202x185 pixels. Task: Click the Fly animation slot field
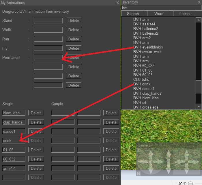(48, 48)
